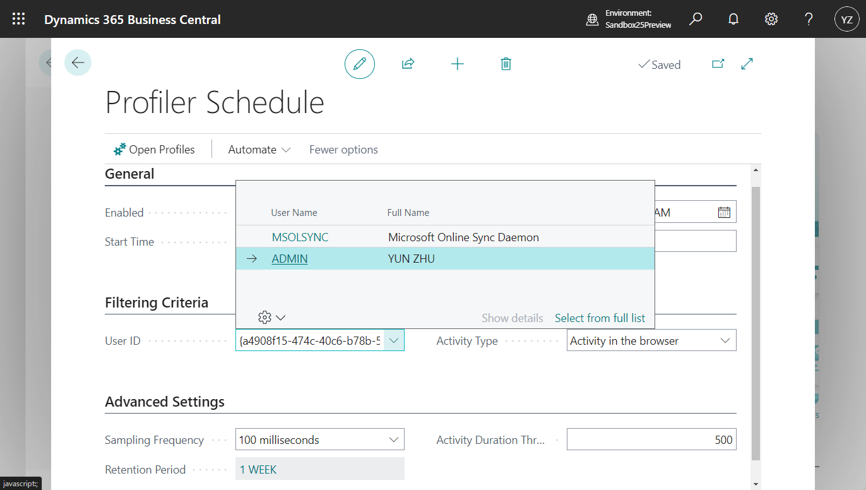Screen dimensions: 866x490
Task: Click Fewer options in the action bar
Action: (343, 149)
